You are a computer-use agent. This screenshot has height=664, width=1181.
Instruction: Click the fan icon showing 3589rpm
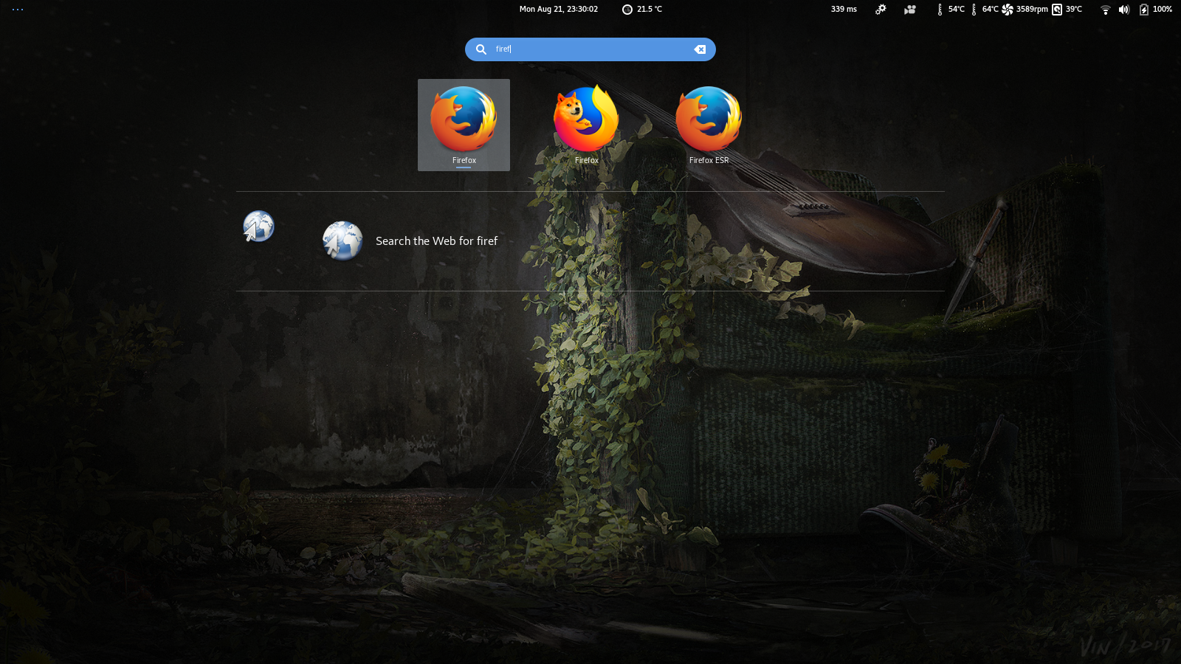tap(1008, 10)
